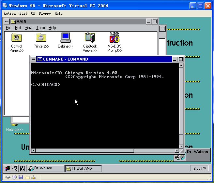The height and width of the screenshot is (183, 214).
Task: Minimize the COMMAND window
Action: 175,59
